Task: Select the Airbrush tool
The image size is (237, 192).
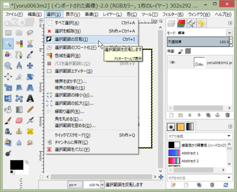Action: coord(30,120)
